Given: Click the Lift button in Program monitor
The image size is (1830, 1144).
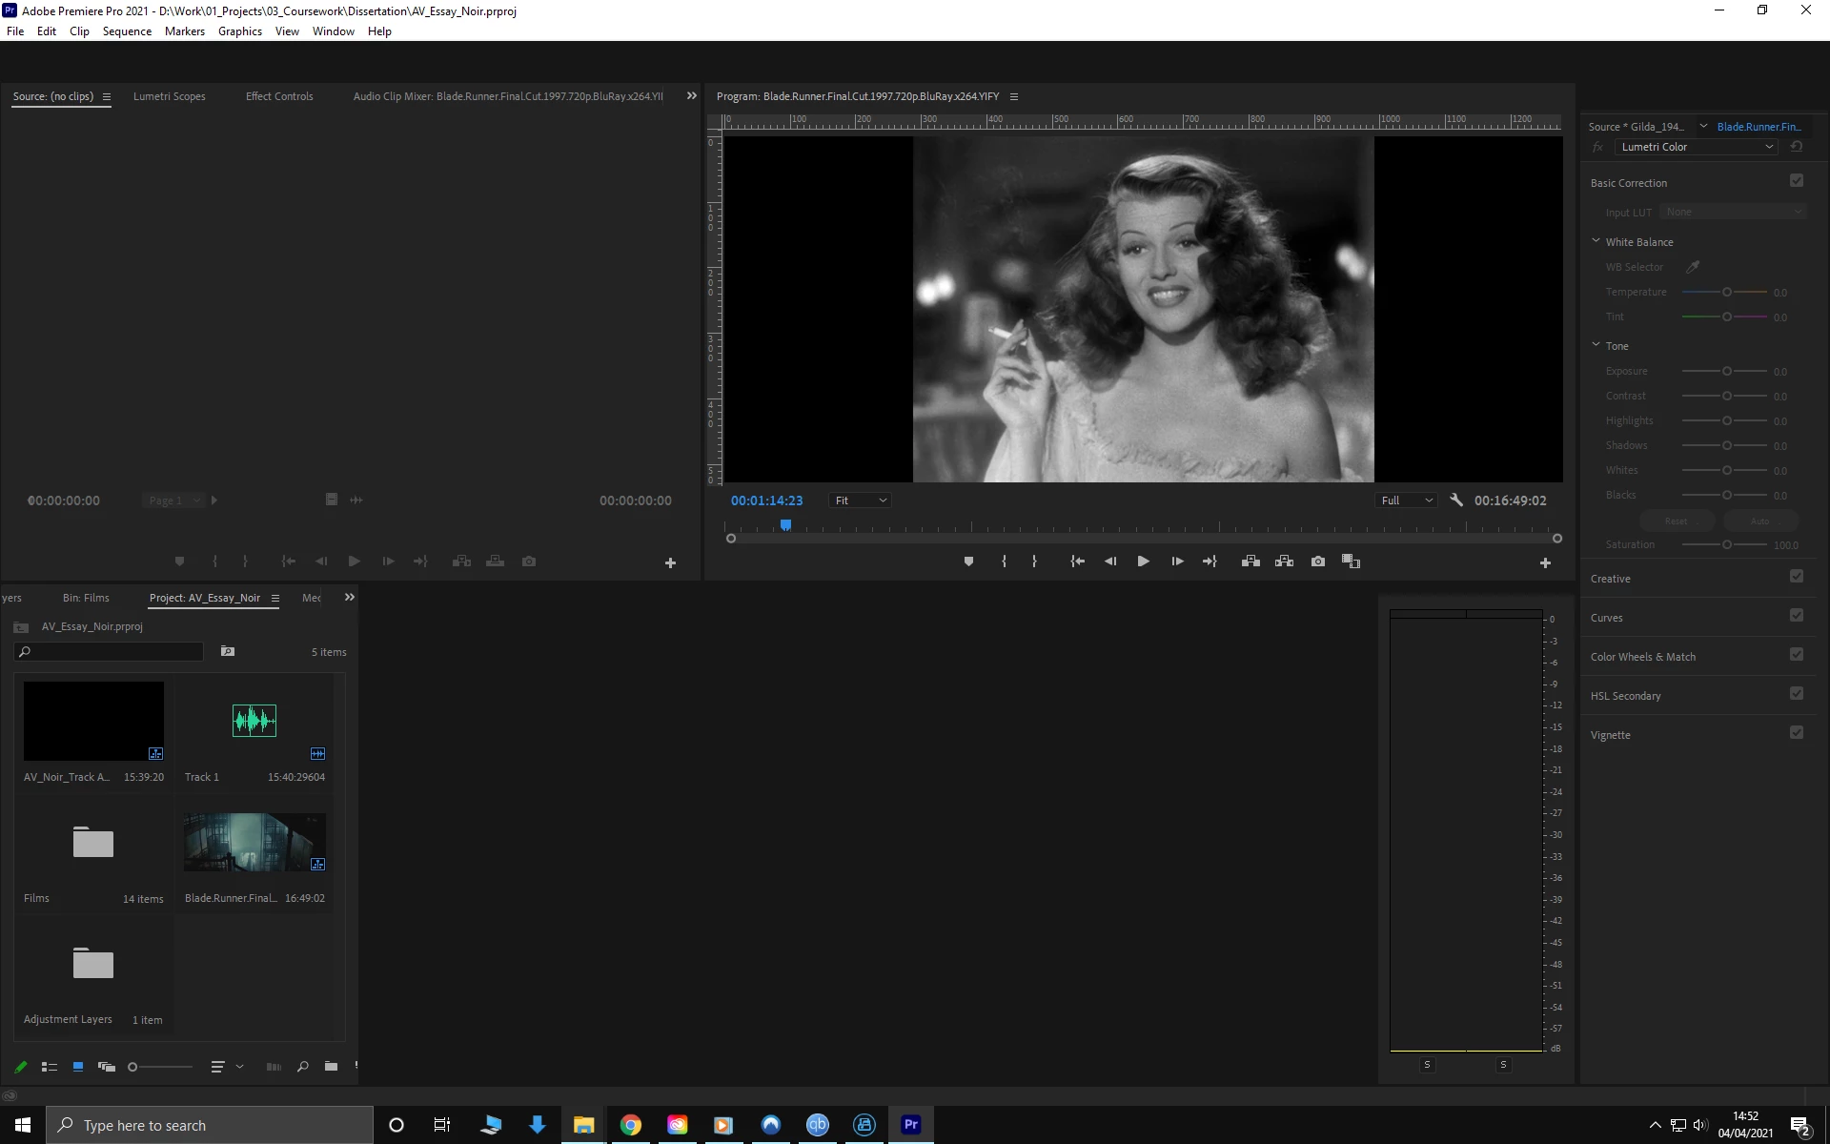Looking at the screenshot, I should coord(1250,562).
